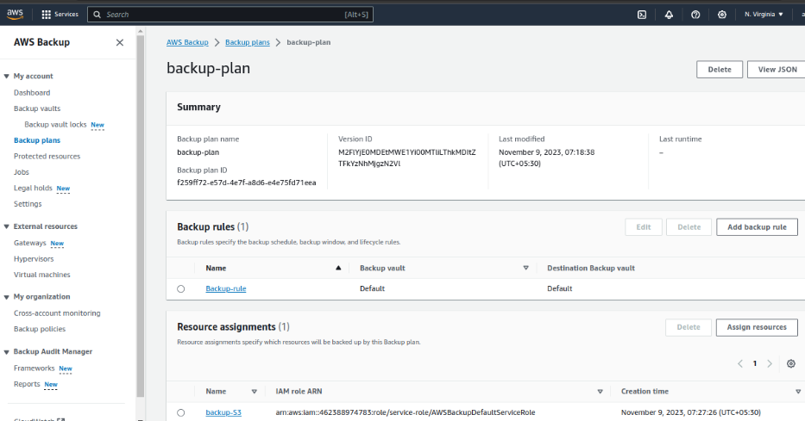The width and height of the screenshot is (805, 421).
Task: Open Hypervisors in the sidebar
Action: tap(34, 258)
